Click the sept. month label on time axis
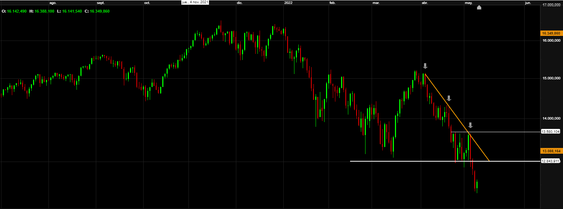The height and width of the screenshot is (209, 563). pos(101,3)
